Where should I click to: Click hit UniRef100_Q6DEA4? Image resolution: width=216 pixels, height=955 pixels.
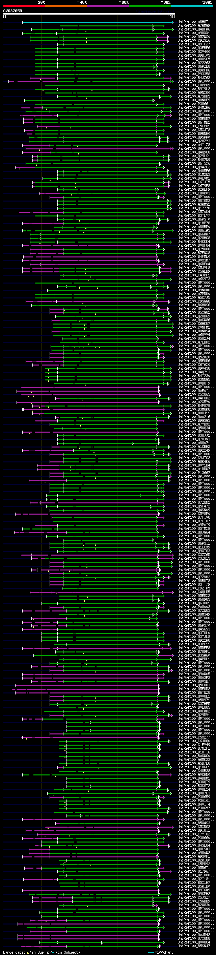[194, 264]
